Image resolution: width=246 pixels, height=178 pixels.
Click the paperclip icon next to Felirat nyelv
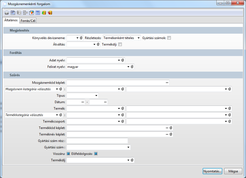pos(132,67)
